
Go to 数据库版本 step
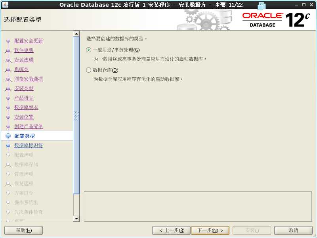click(26, 107)
